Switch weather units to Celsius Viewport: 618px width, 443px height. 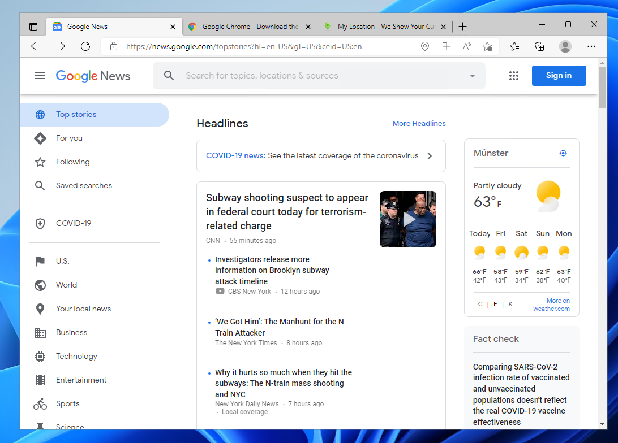tap(480, 304)
